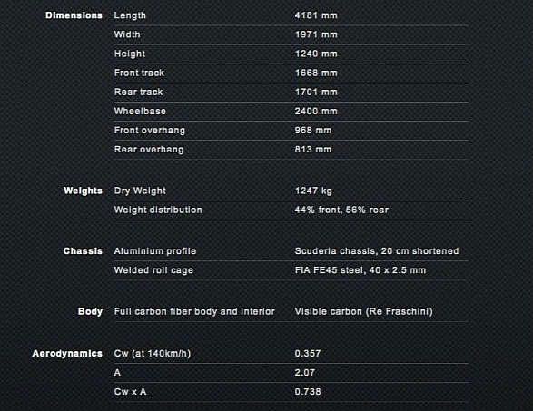Select the Dry Weight 1247 kg value
Screen dimensions: 533x411
313,191
